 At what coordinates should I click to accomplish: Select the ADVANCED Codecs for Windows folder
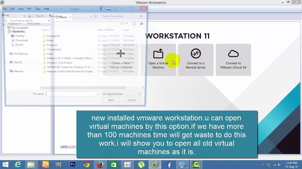point(70,67)
